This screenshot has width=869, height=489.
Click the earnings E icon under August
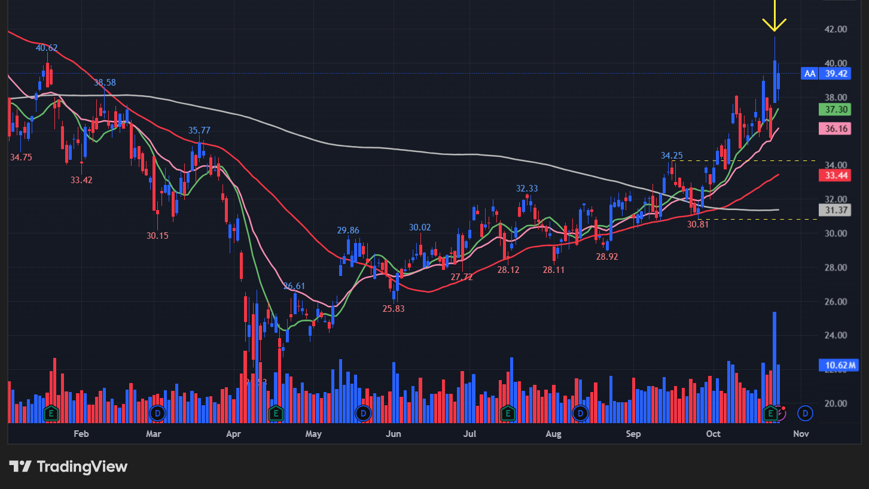508,413
